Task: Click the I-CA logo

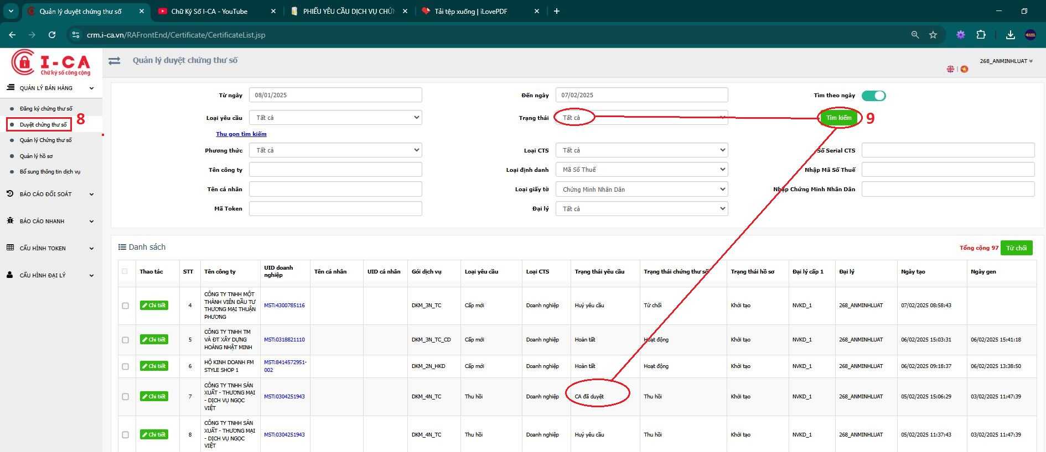Action: click(x=51, y=63)
